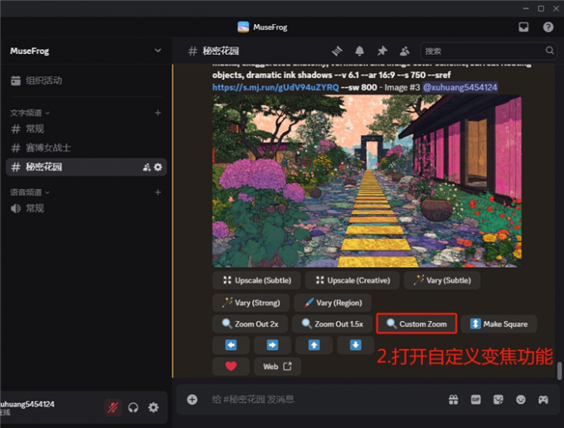This screenshot has height=428, width=564.
Task: Open the emoji picker in message bar
Action: 521,399
